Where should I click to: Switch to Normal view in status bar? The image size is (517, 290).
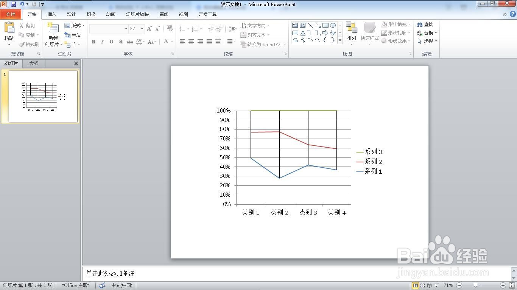pyautogui.click(x=416, y=285)
